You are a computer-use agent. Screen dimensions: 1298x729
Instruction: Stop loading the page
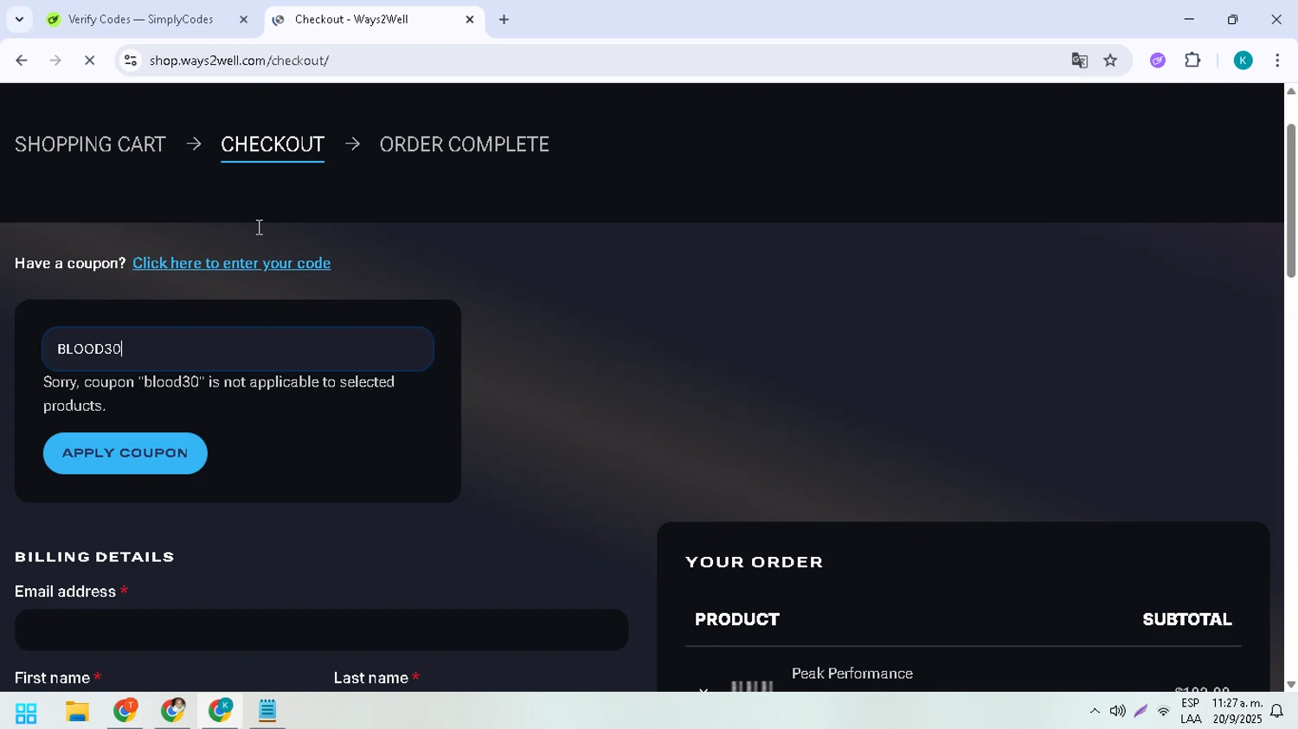[x=89, y=61]
